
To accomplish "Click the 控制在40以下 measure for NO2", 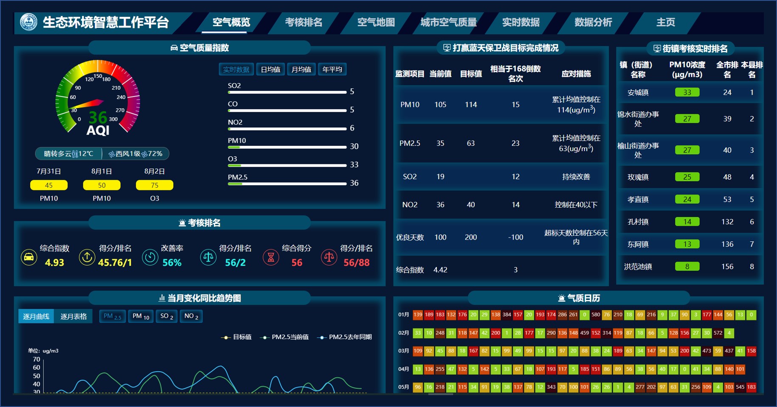I will (576, 205).
